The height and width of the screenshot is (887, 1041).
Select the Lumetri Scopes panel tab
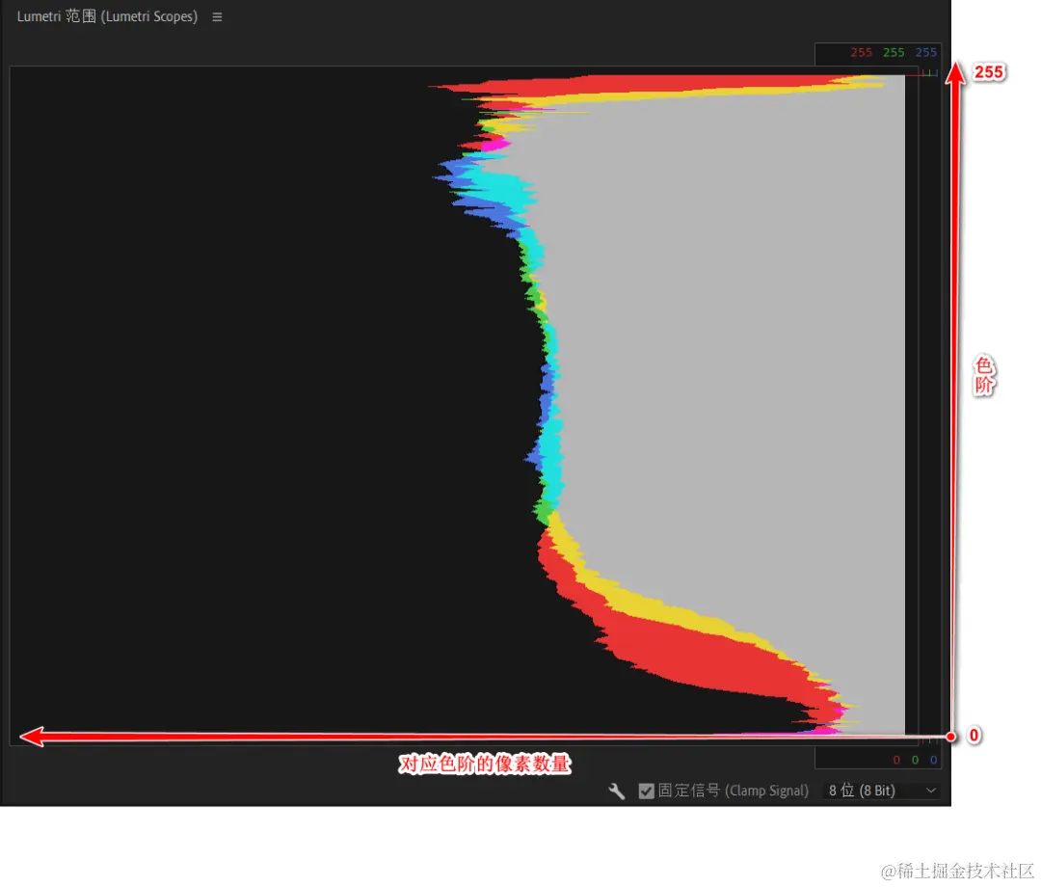coord(108,16)
